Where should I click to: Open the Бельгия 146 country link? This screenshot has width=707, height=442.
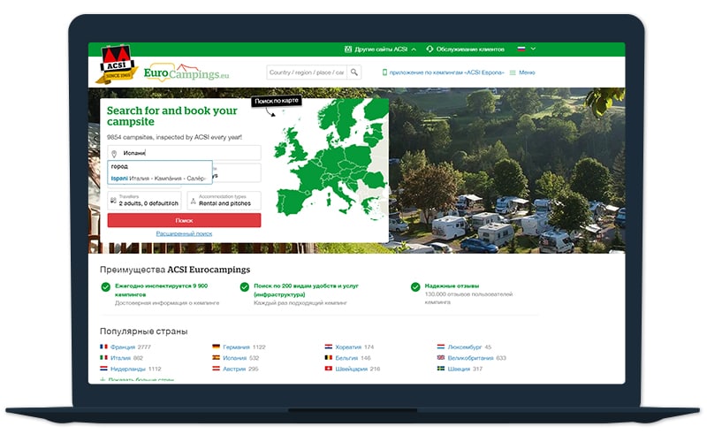pyautogui.click(x=353, y=358)
